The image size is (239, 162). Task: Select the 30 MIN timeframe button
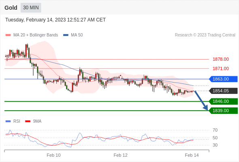[31, 8]
